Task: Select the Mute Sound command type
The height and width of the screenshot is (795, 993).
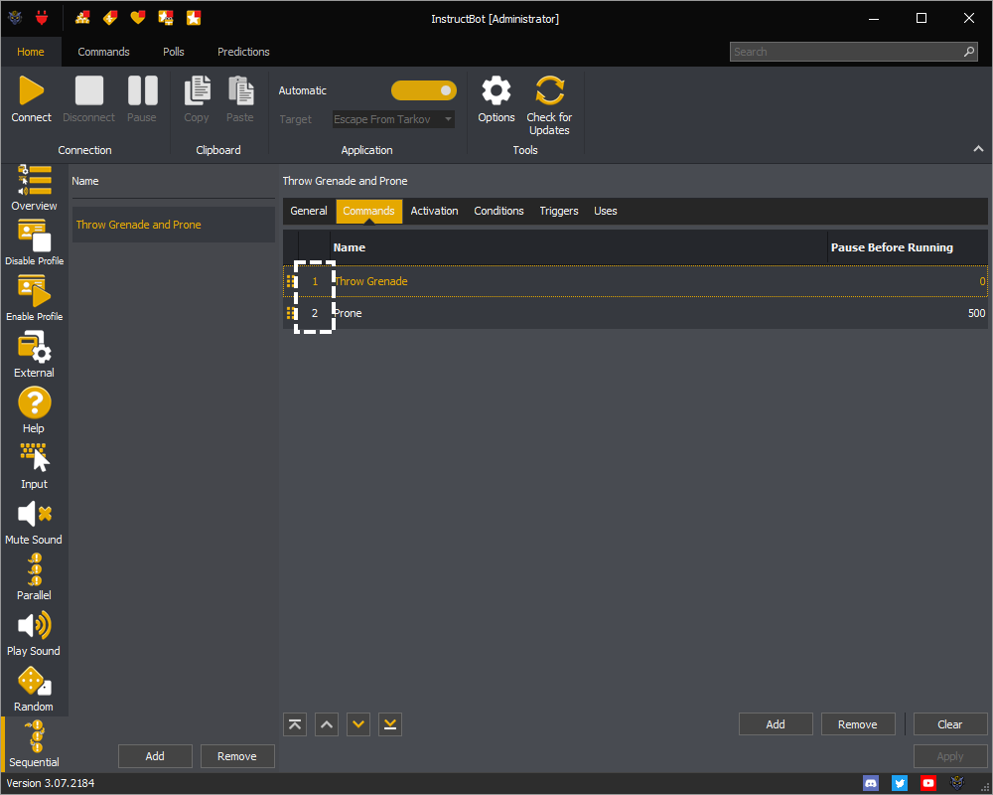Action: coord(34,521)
